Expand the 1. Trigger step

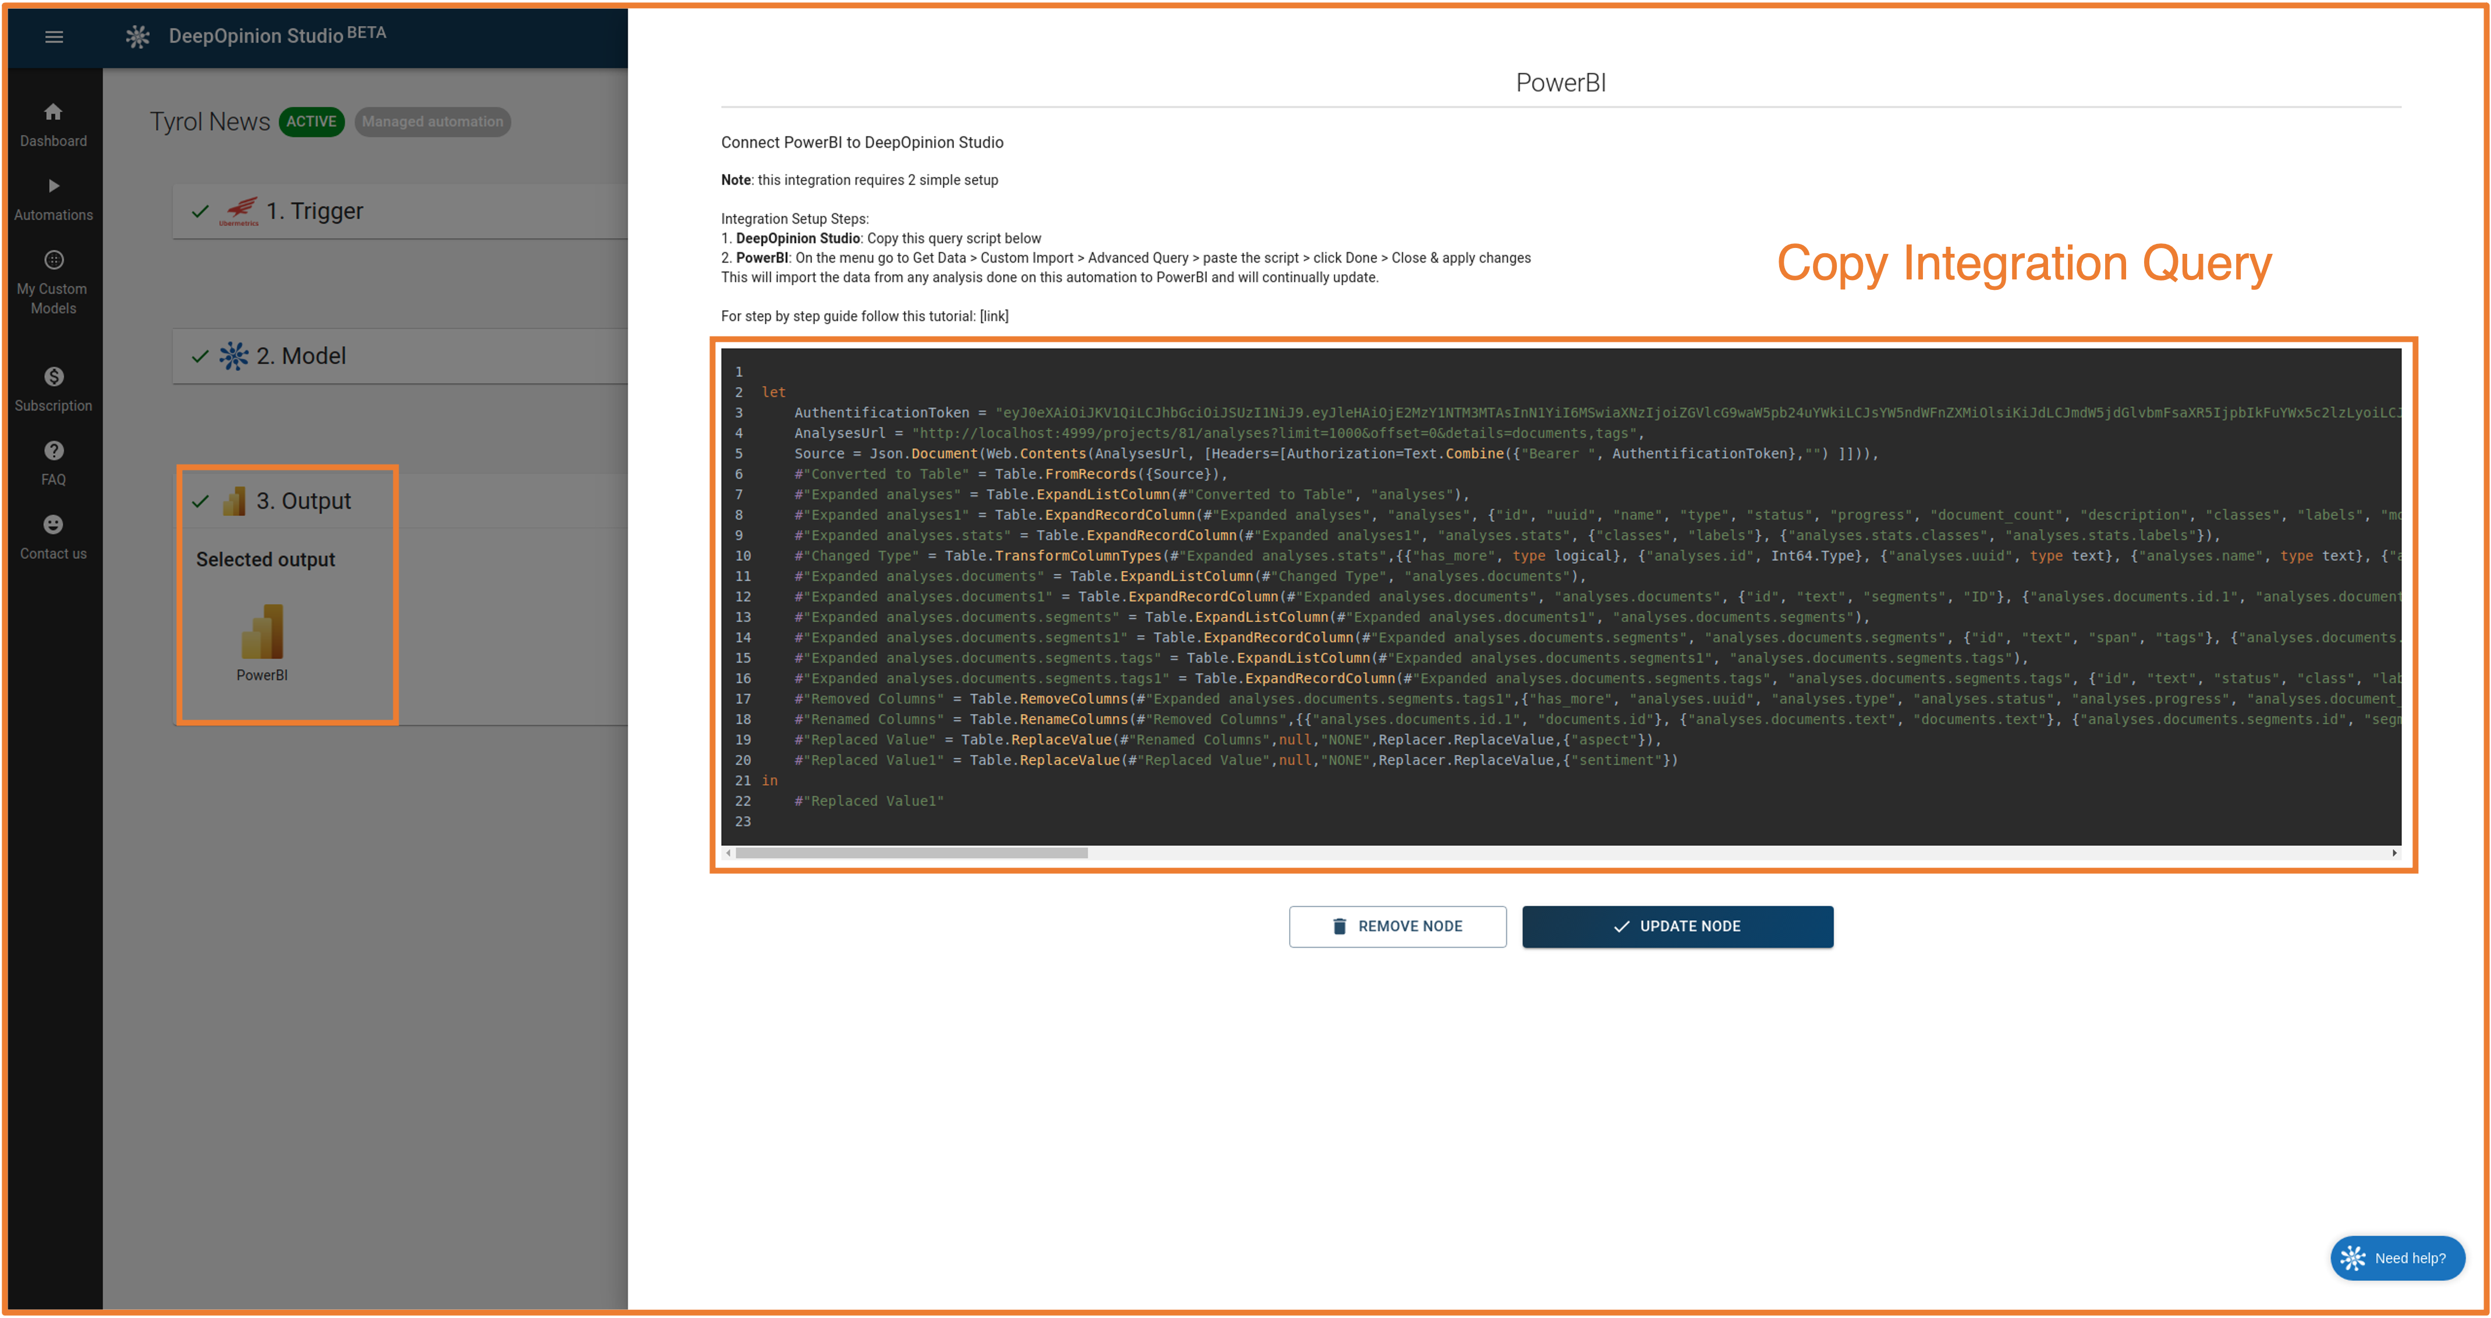400,211
